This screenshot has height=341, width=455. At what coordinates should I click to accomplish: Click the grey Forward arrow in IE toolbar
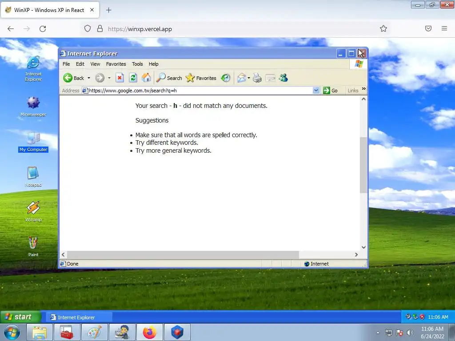pyautogui.click(x=100, y=78)
